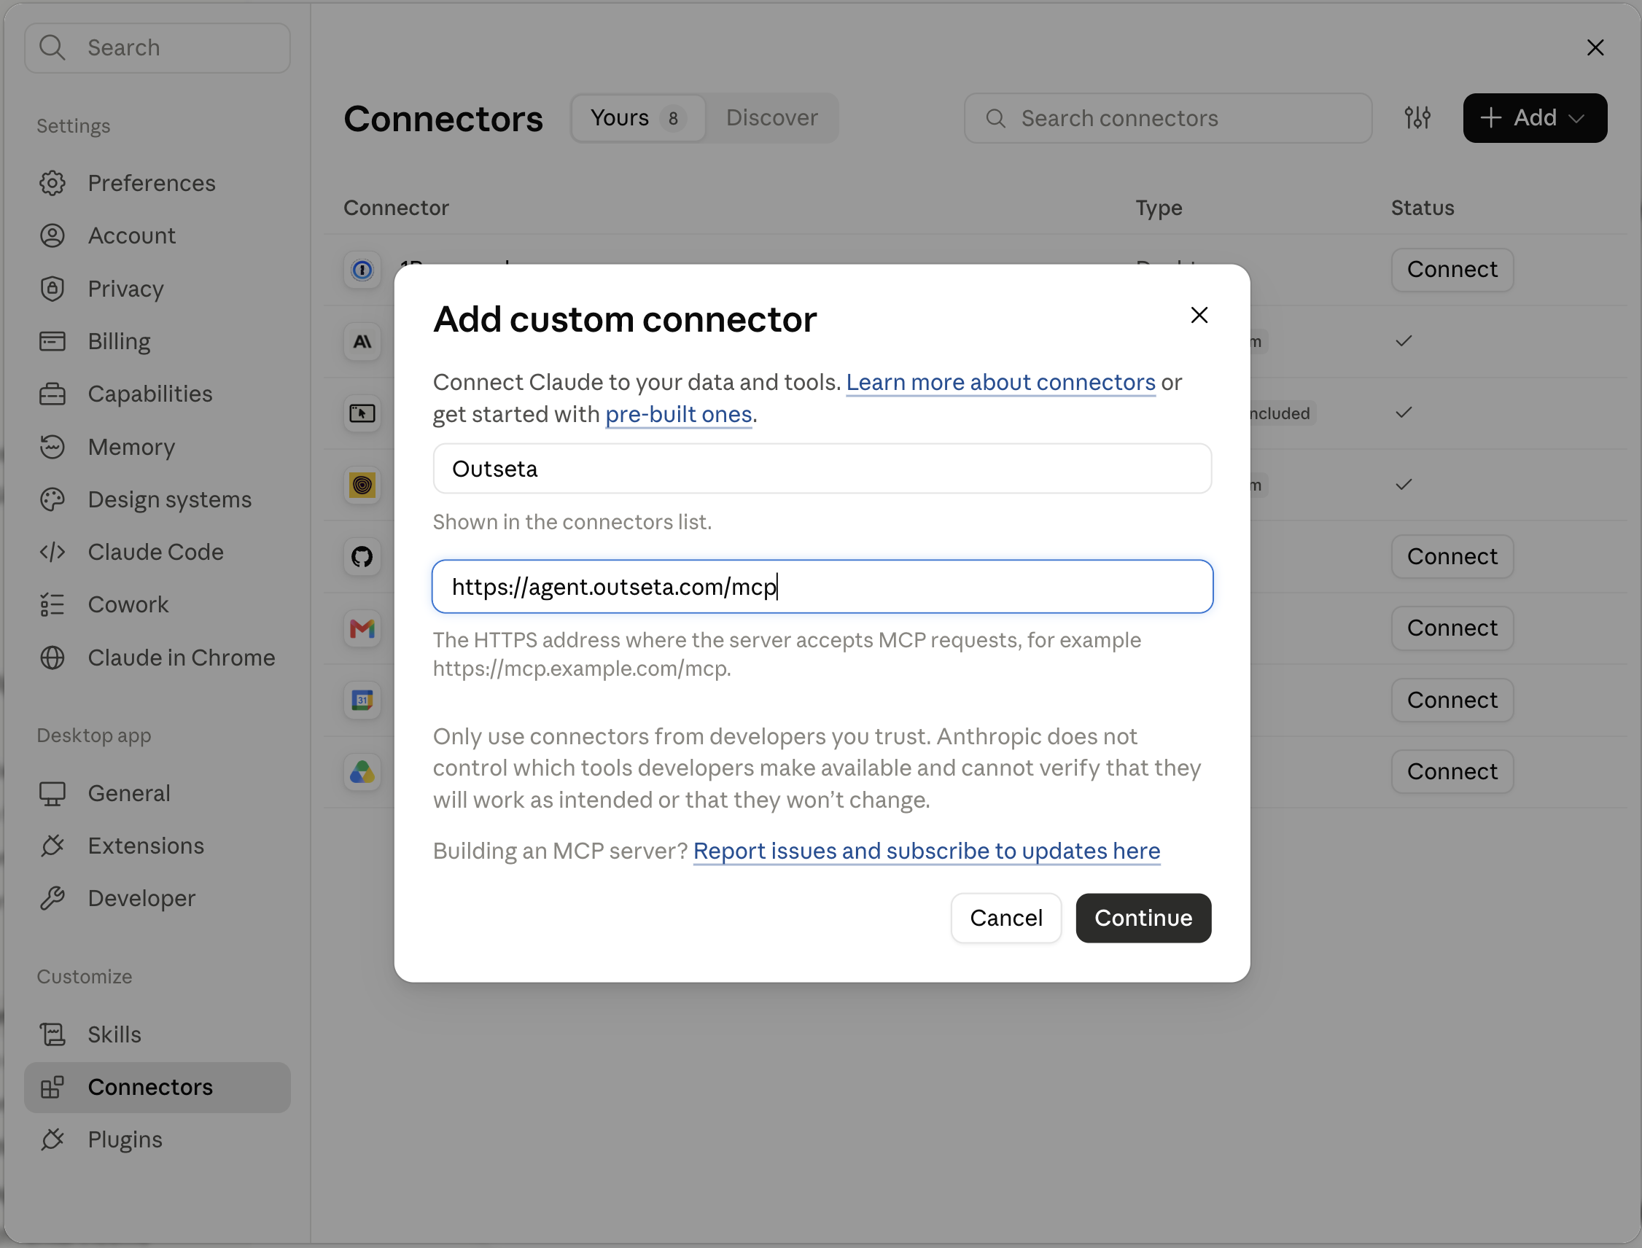Select the Plugins menu item
The width and height of the screenshot is (1642, 1248).
point(157,1139)
